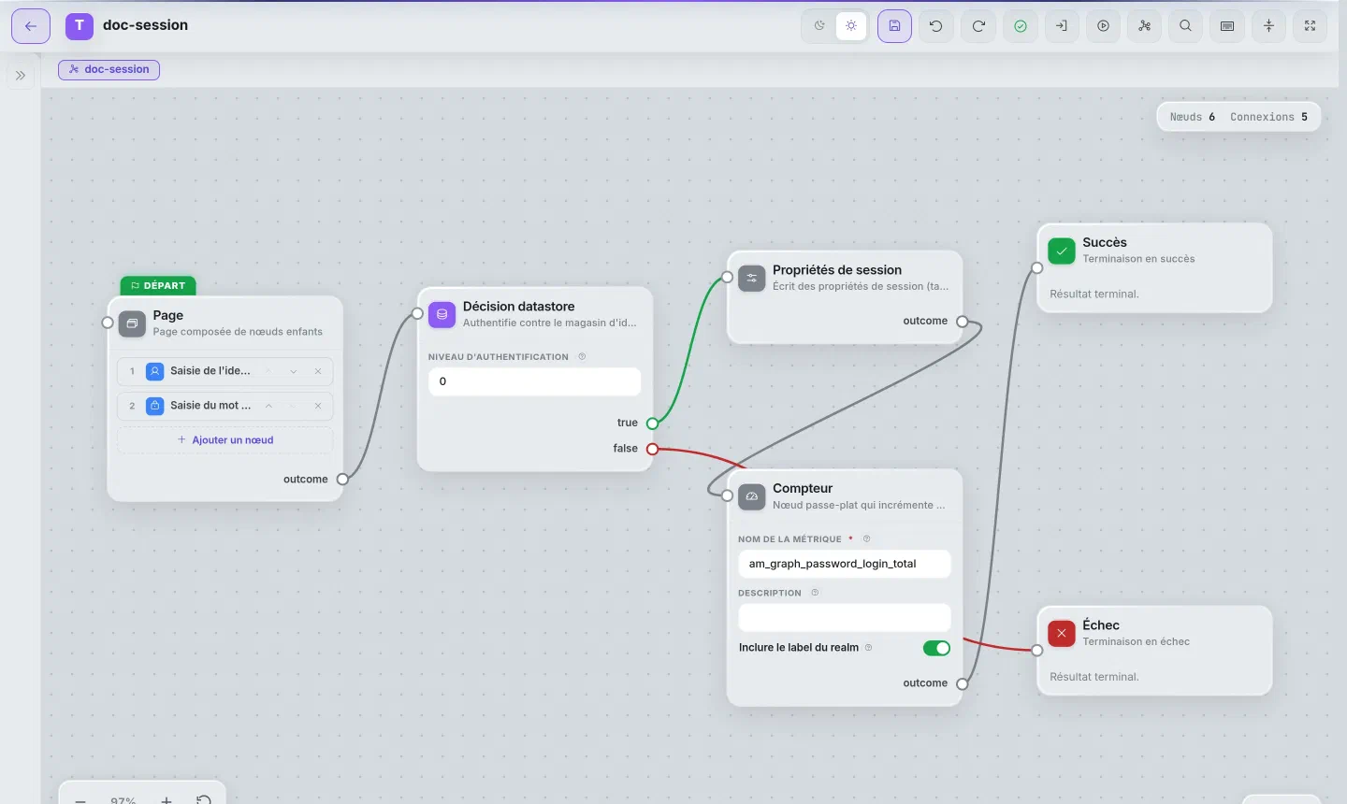Move Saisie de l'ide... down with chevron
This screenshot has height=804, width=1347.
(x=294, y=371)
